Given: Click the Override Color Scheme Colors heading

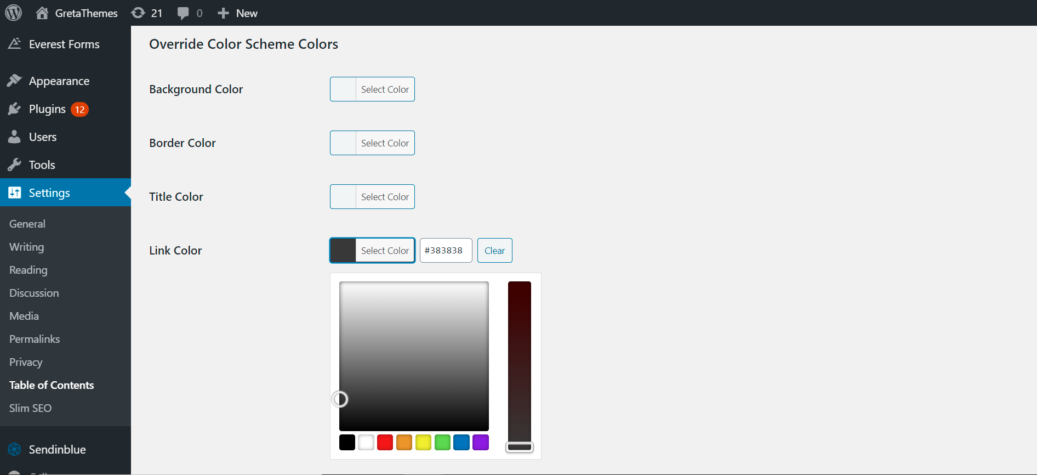Looking at the screenshot, I should [x=244, y=44].
